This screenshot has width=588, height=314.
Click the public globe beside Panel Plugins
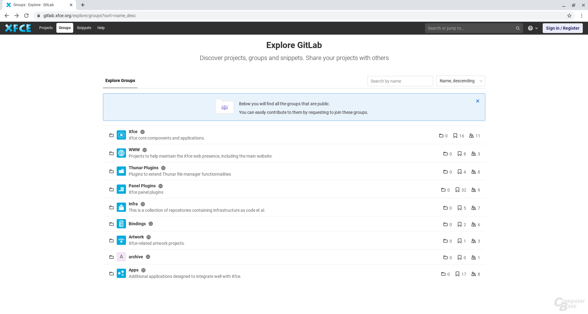click(x=161, y=186)
